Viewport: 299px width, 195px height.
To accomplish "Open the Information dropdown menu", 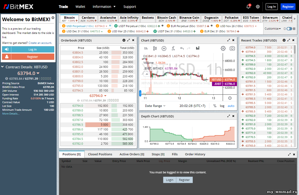I will click(x=104, y=7).
